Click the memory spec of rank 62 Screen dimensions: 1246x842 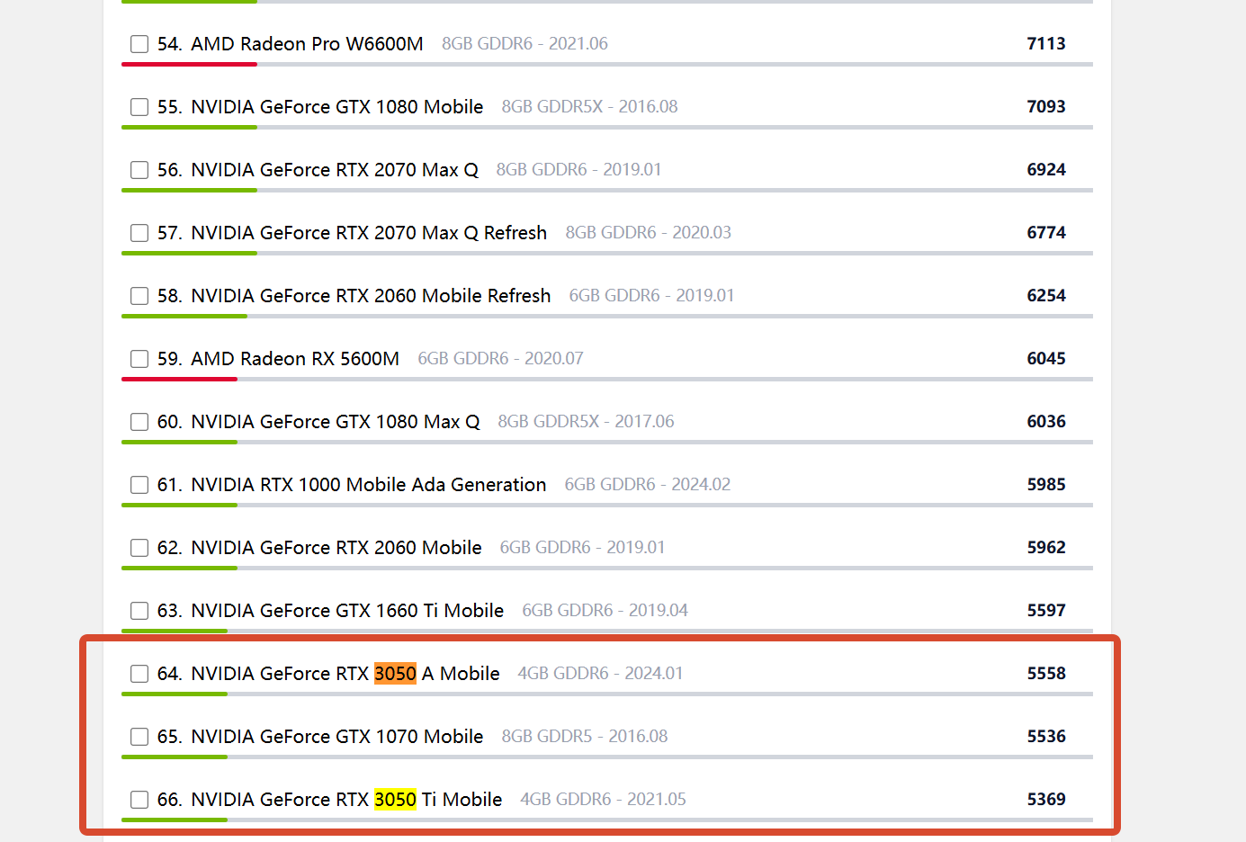pos(582,548)
